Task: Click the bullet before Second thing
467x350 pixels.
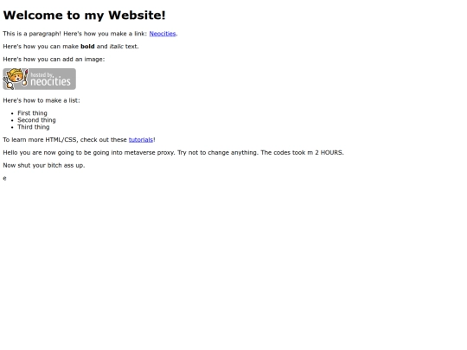Action: click(12, 120)
